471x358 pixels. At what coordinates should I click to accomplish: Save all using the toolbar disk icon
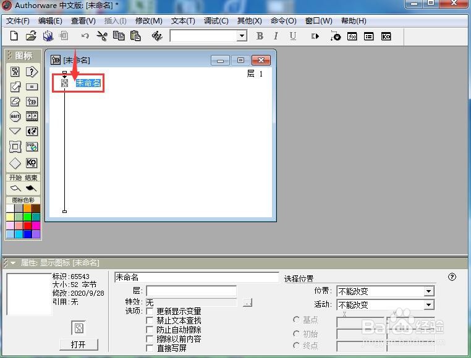(48, 36)
